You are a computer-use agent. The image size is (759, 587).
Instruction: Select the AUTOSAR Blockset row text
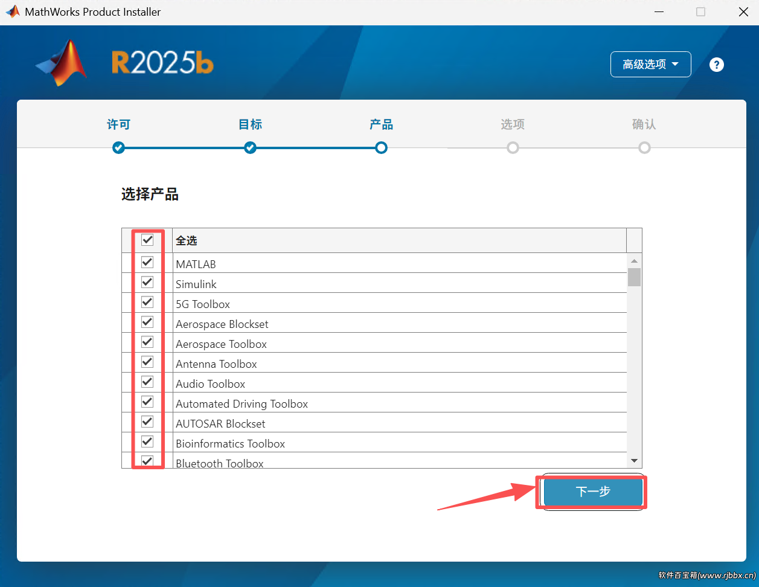tap(220, 424)
